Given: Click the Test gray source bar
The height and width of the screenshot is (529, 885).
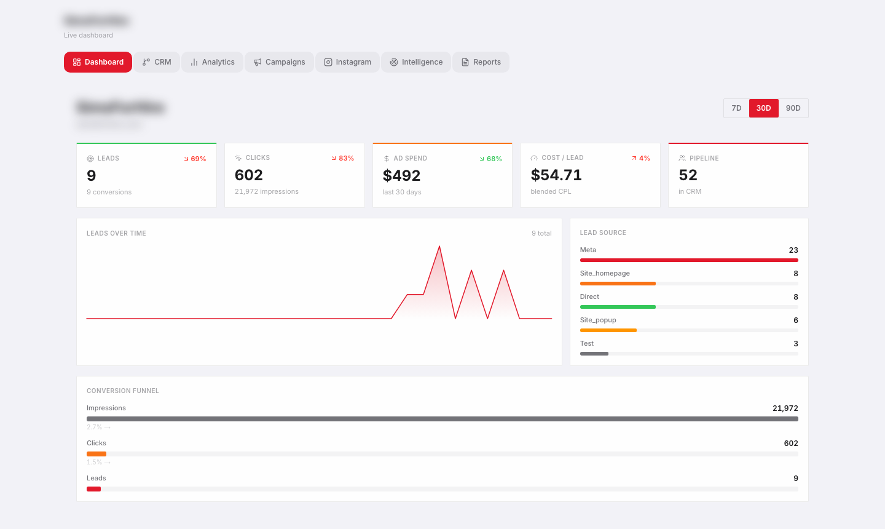Looking at the screenshot, I should point(594,354).
